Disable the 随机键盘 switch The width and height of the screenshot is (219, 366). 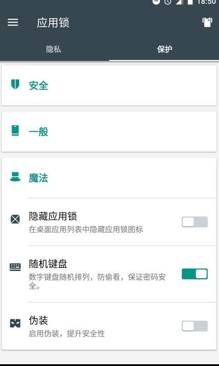click(194, 274)
